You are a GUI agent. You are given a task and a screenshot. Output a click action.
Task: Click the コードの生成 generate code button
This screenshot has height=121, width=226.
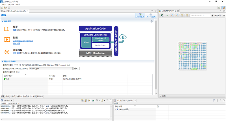click(140, 15)
